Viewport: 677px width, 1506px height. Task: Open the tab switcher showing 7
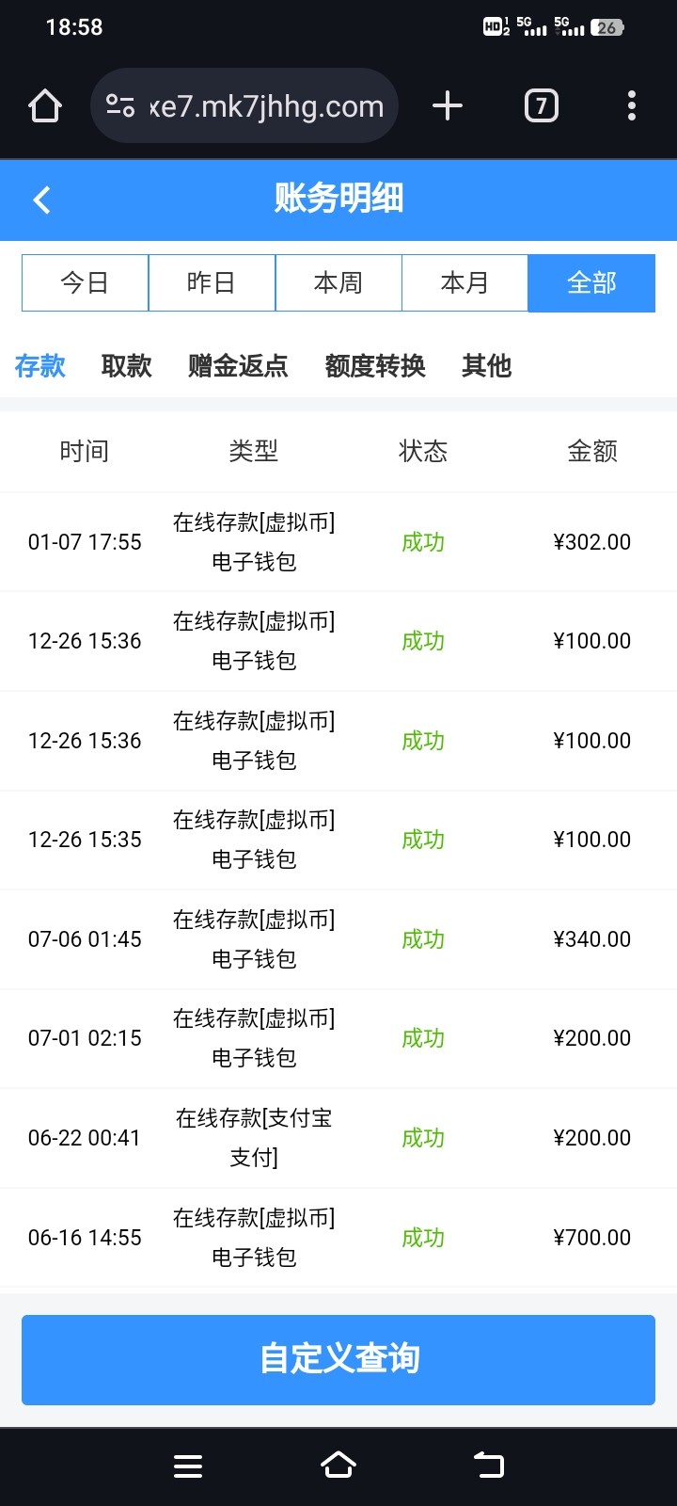(x=541, y=105)
